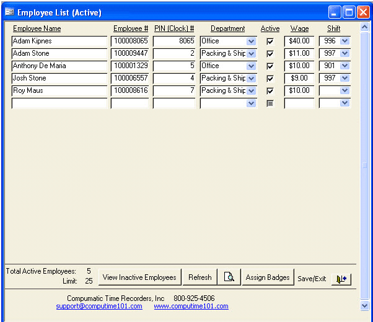Click the form icon in the title bar
The image size is (373, 322).
tap(9, 12)
